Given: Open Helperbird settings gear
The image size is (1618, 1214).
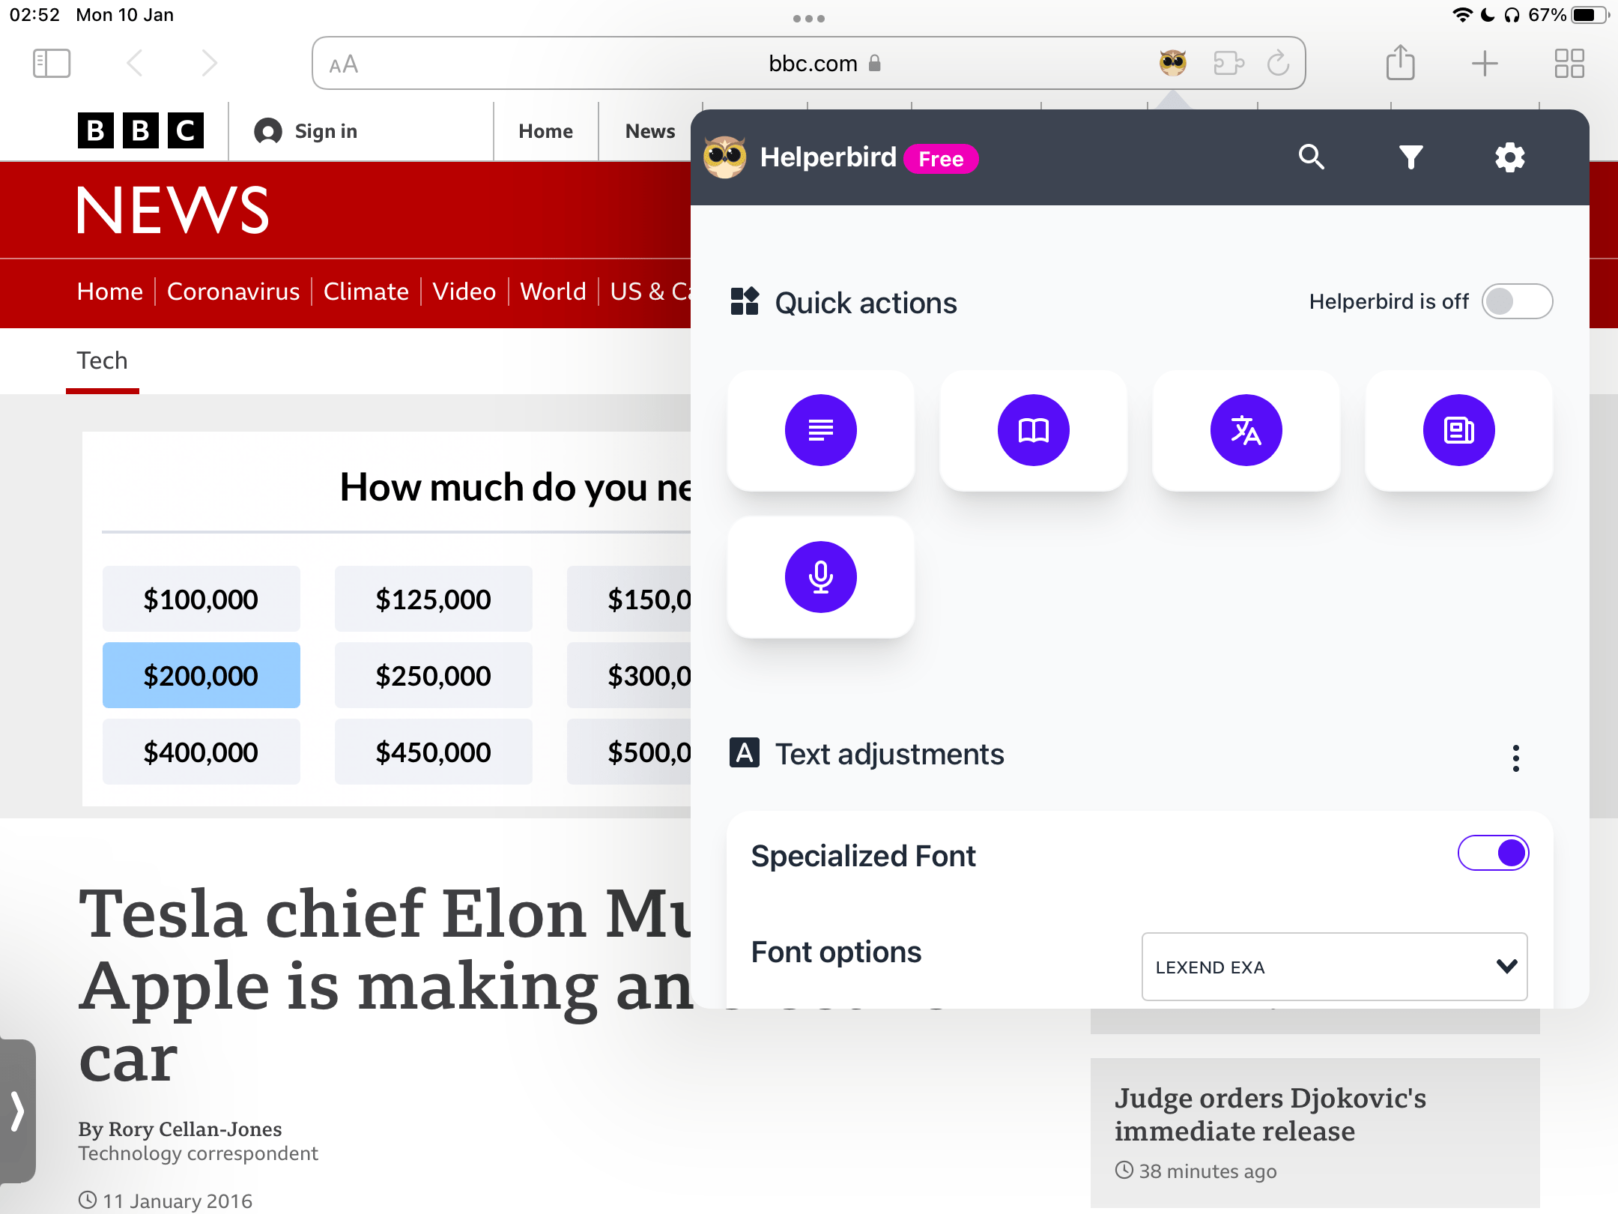Looking at the screenshot, I should tap(1509, 157).
